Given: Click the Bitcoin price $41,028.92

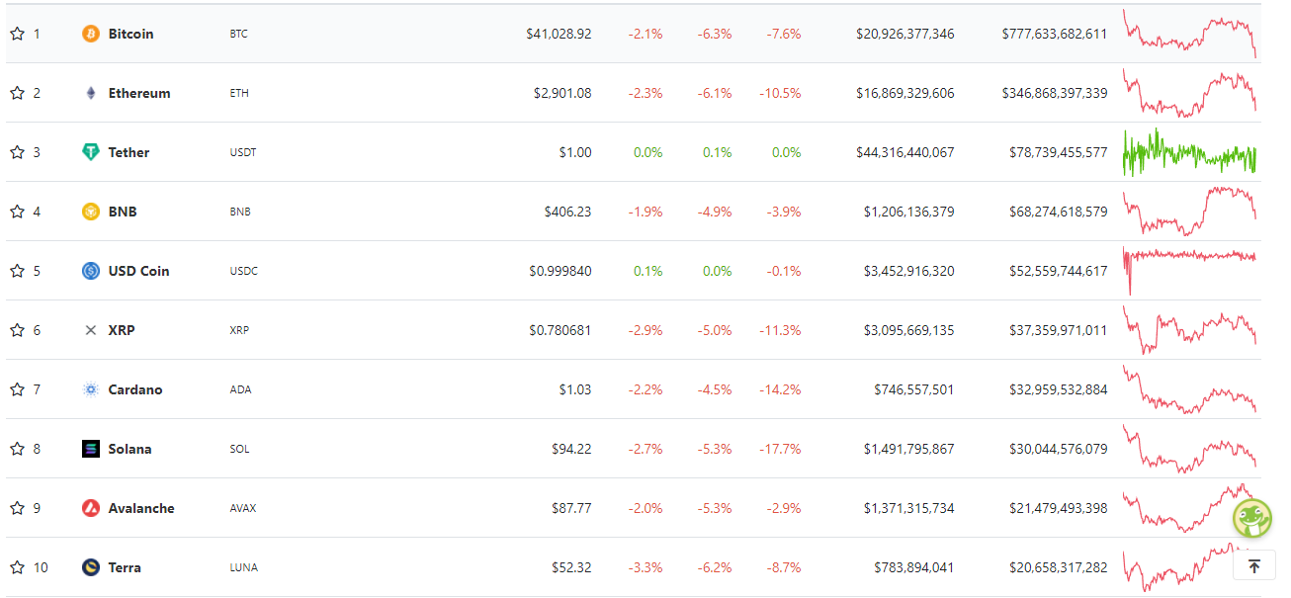Looking at the screenshot, I should 559,34.
